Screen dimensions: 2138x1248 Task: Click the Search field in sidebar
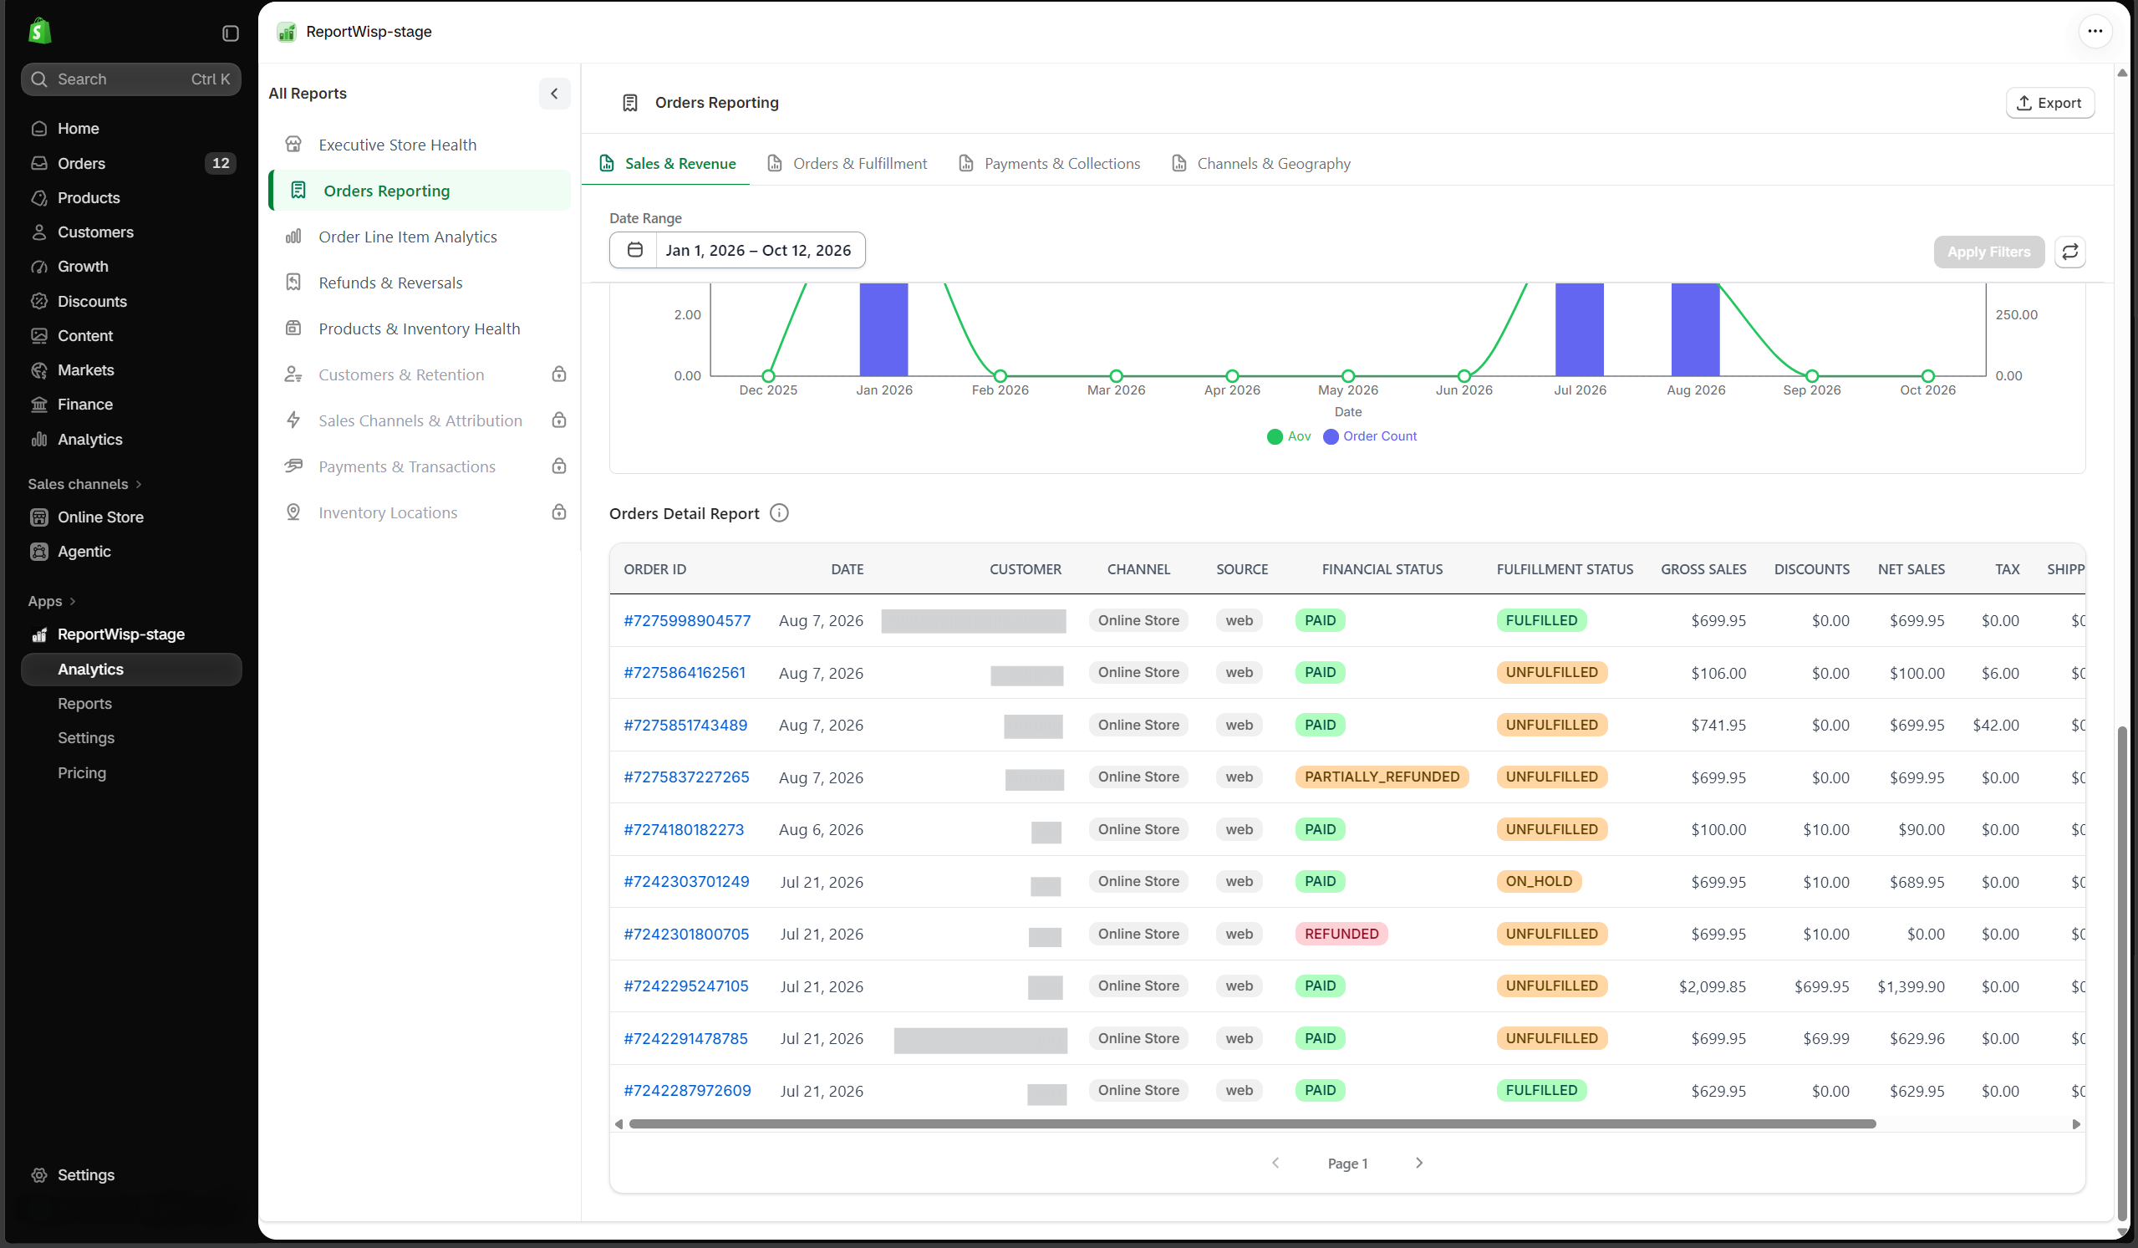[x=130, y=79]
